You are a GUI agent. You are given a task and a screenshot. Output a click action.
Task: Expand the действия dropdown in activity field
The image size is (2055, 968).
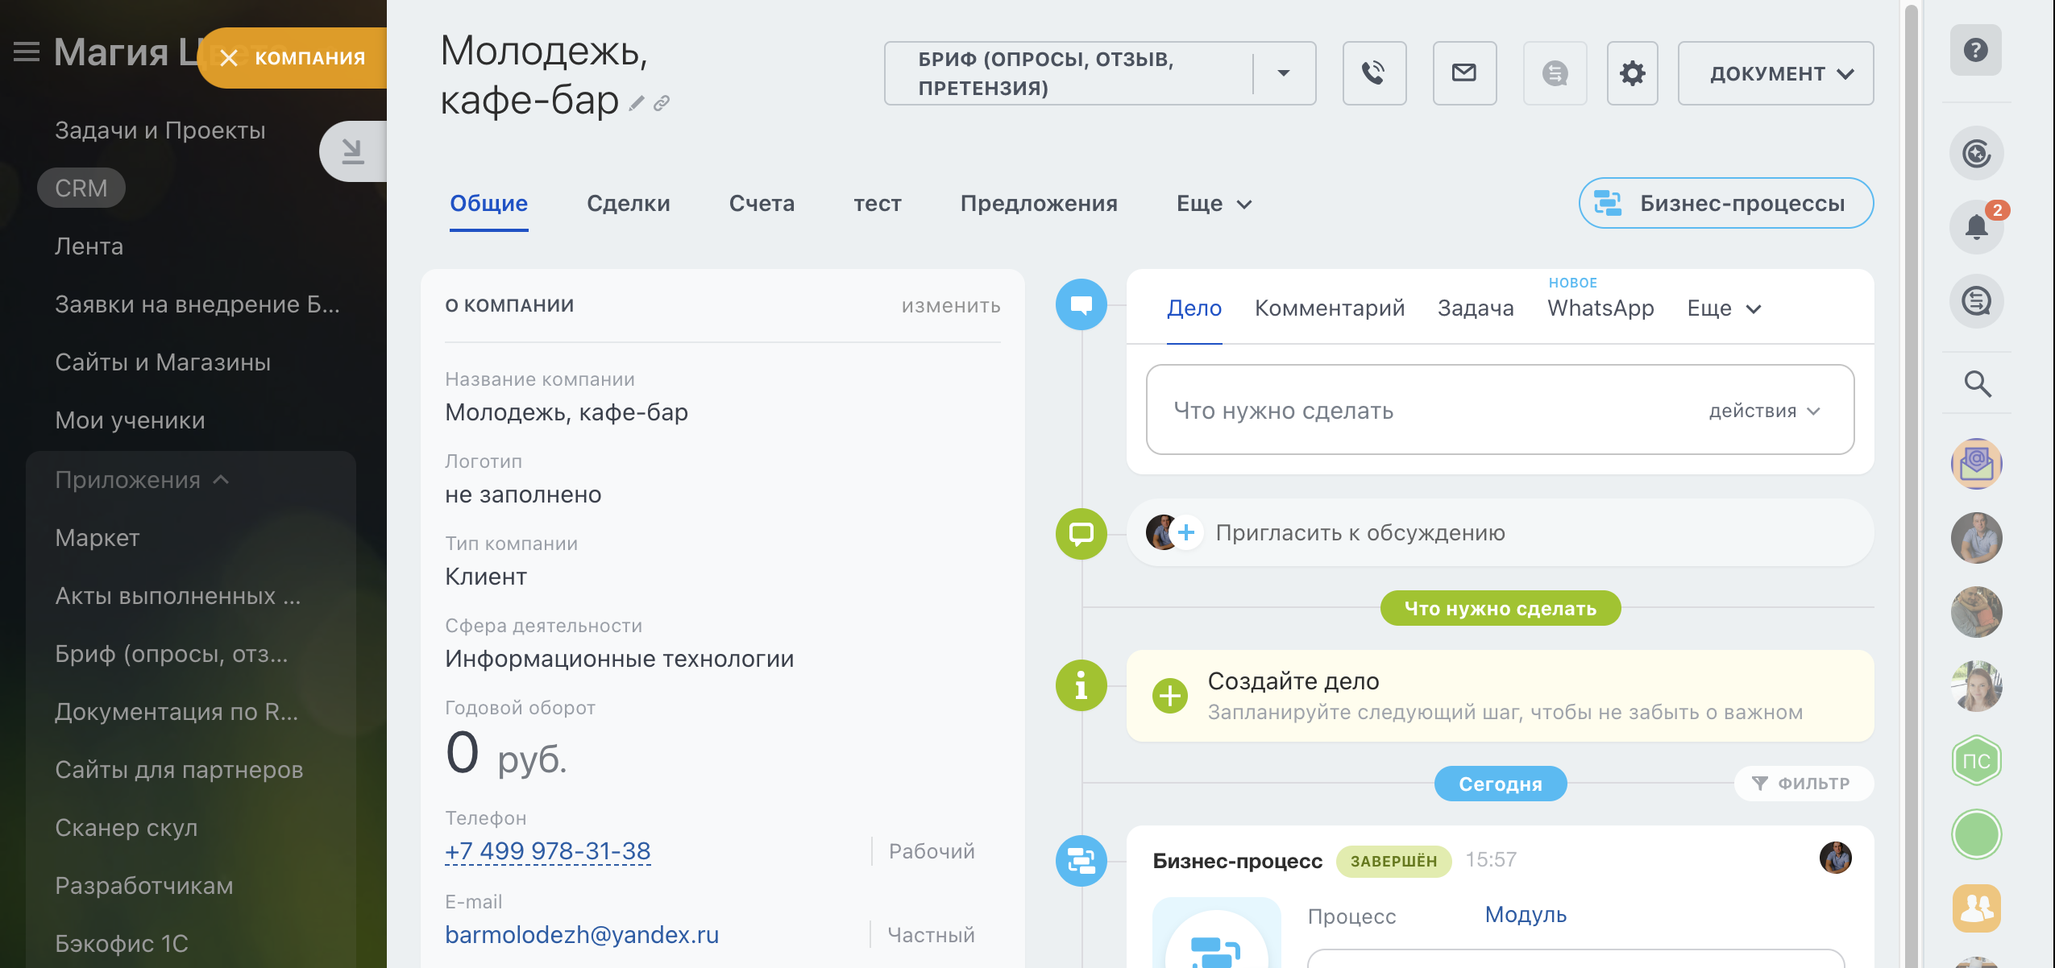click(x=1764, y=411)
